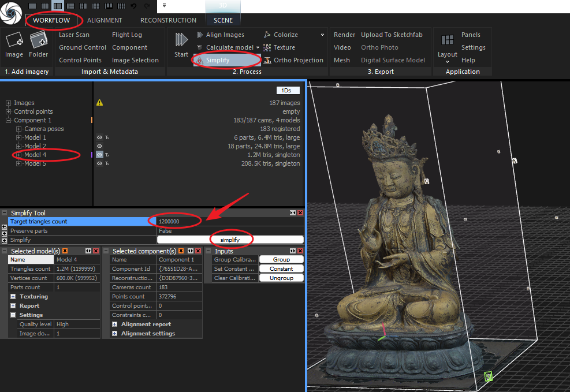Viewport: 570px width, 392px height.
Task: Toggle the eye icon for Model 5
Action: pos(99,163)
